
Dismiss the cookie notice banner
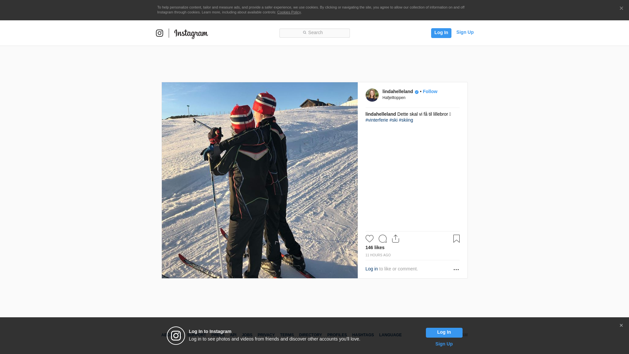[x=621, y=9]
